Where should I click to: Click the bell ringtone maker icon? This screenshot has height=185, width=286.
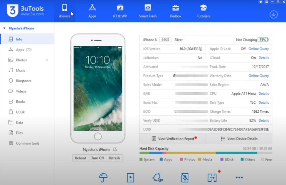click(x=158, y=178)
